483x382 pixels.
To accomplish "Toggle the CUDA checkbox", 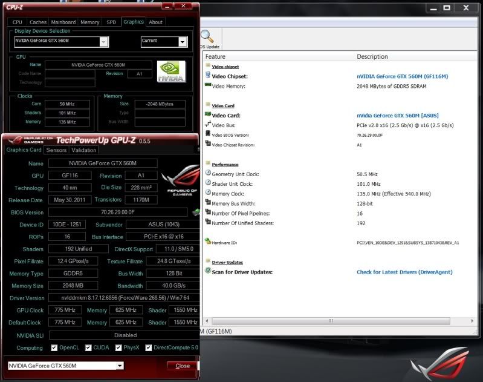I will pyautogui.click(x=88, y=348).
